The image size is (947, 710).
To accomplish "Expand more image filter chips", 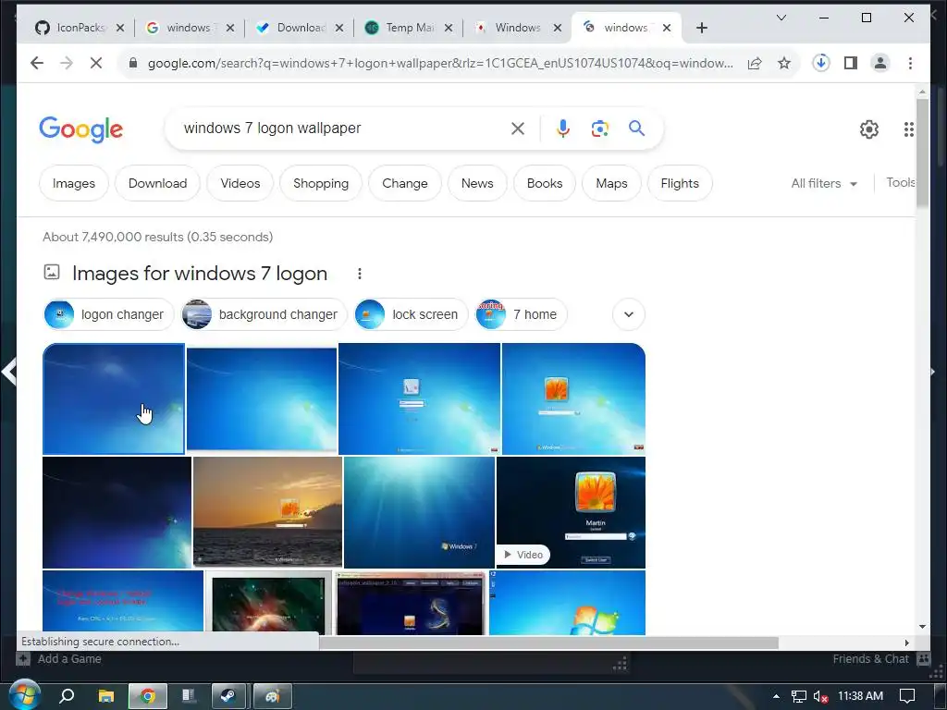I will coord(629,314).
